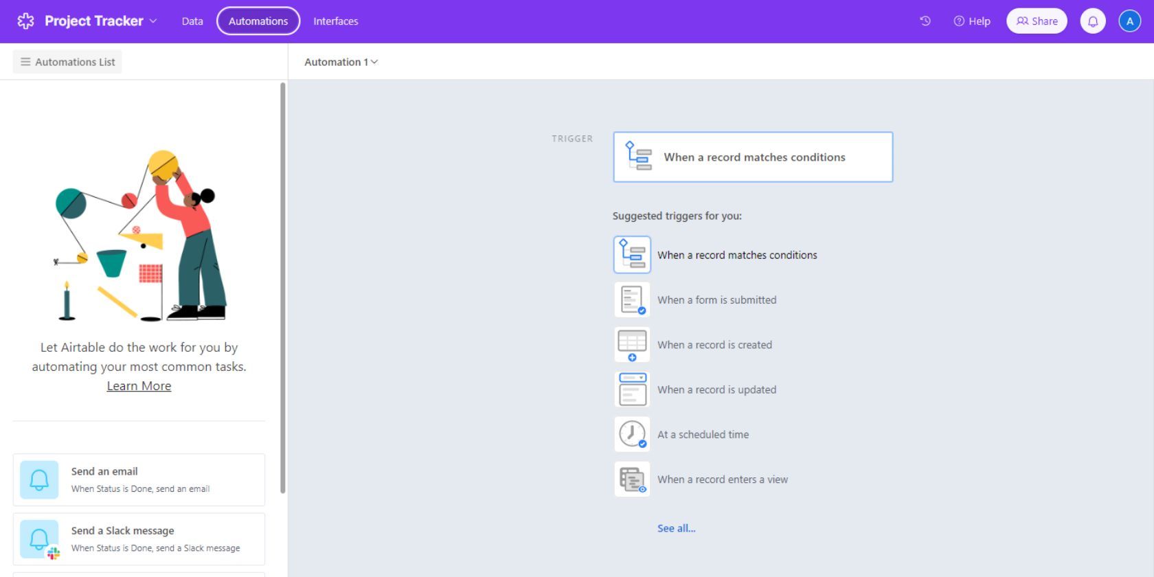
Task: Switch to the Interfaces tab
Action: pyautogui.click(x=336, y=21)
